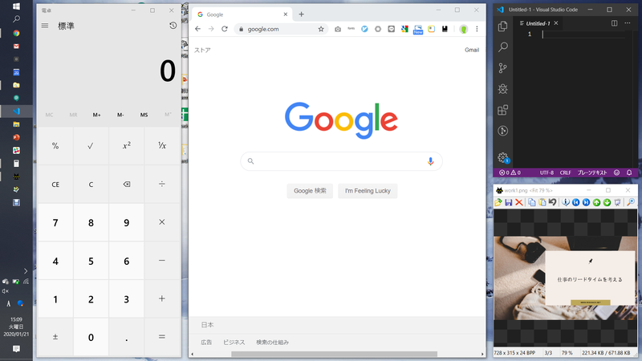
Task: Click open file icon in image viewer
Action: click(498, 202)
